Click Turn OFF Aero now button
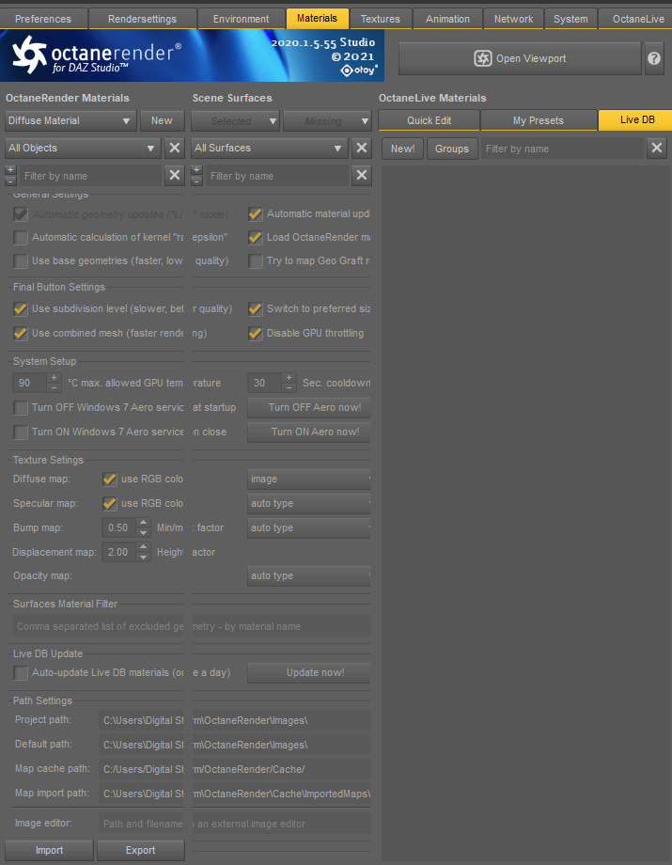 [x=308, y=408]
